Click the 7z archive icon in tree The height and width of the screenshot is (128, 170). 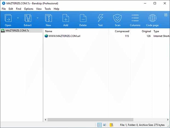point(3,31)
